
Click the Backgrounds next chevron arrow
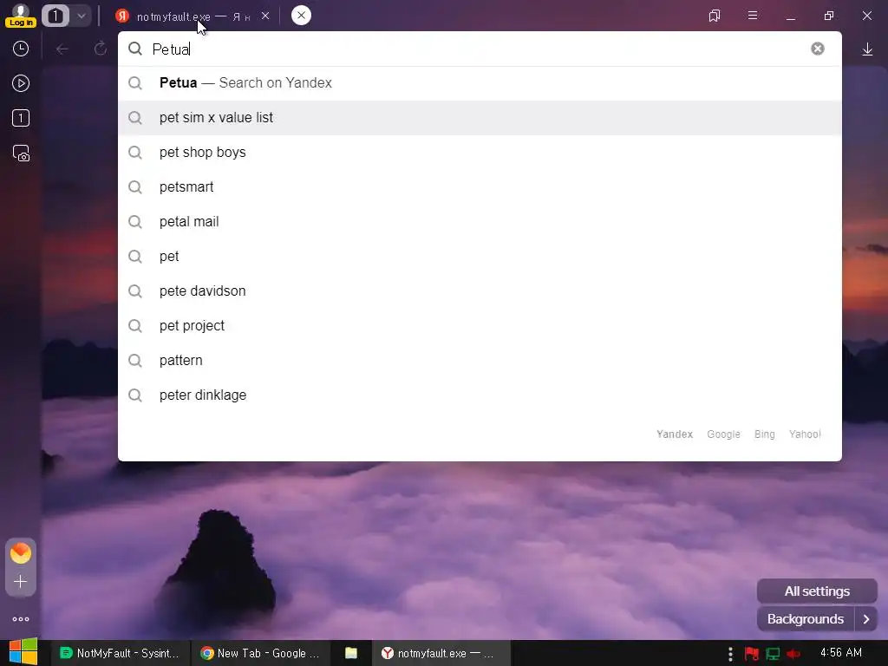pos(866,619)
